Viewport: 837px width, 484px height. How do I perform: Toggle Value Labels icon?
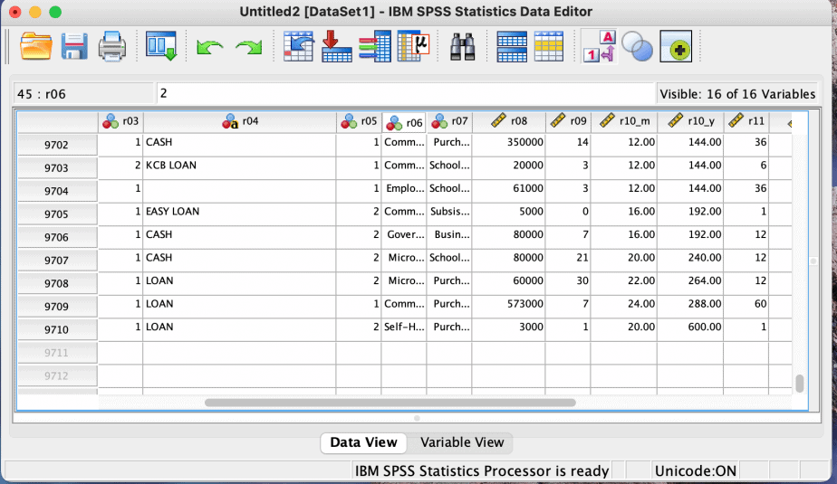599,46
